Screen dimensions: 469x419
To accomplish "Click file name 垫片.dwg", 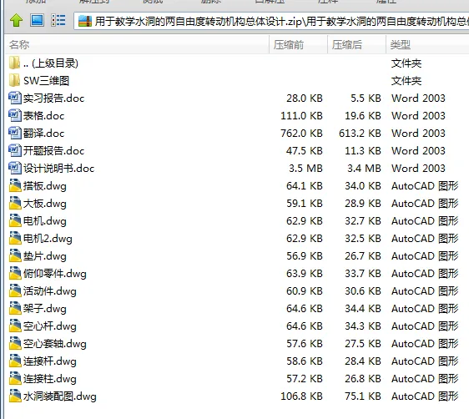I will 45,256.
